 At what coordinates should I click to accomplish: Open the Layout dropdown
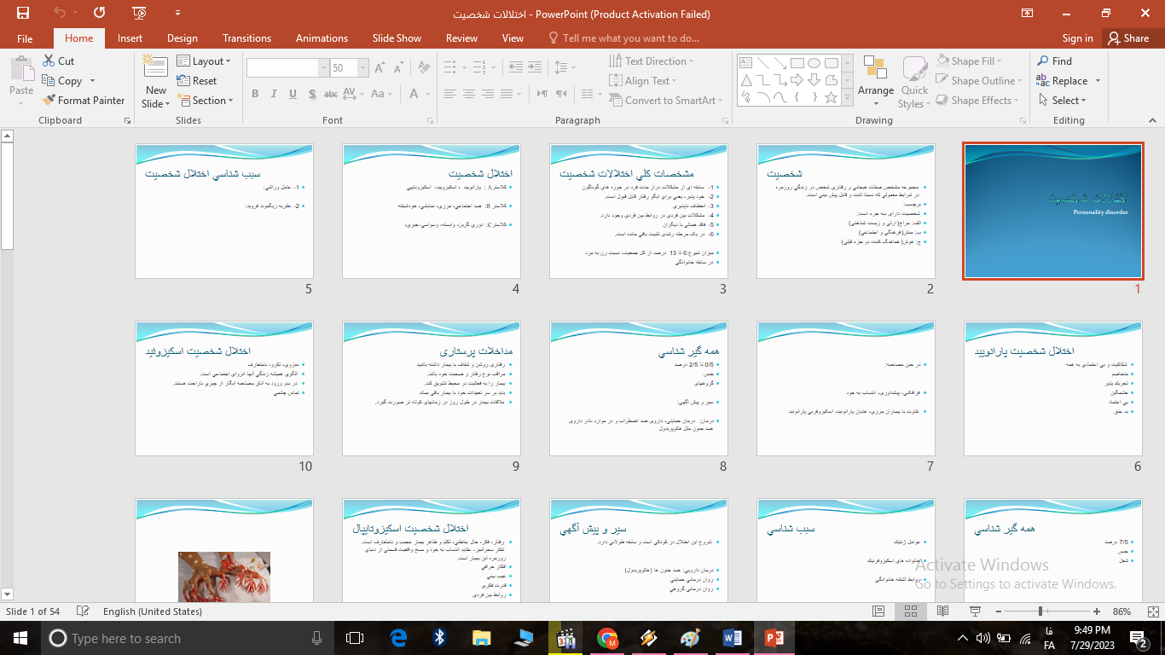[x=205, y=61]
